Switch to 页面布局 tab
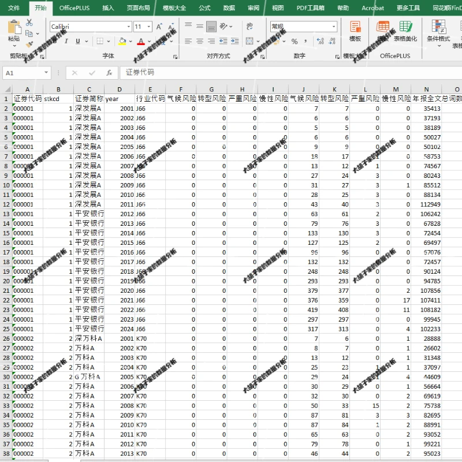 138,8
